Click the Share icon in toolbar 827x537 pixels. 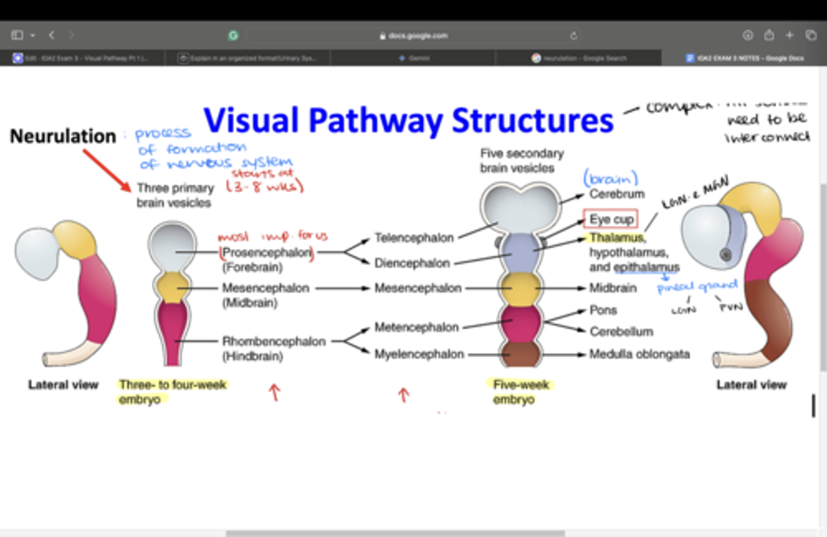(769, 36)
